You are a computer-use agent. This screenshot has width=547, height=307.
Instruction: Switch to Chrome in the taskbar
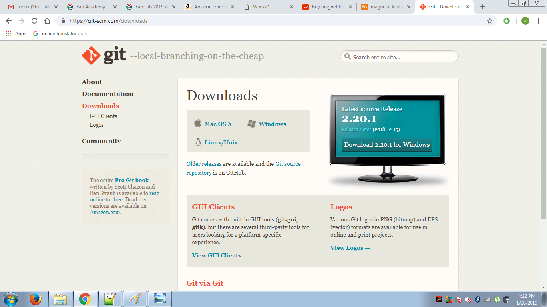click(x=85, y=299)
